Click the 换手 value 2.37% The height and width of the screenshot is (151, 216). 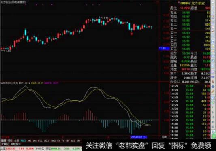(186, 74)
